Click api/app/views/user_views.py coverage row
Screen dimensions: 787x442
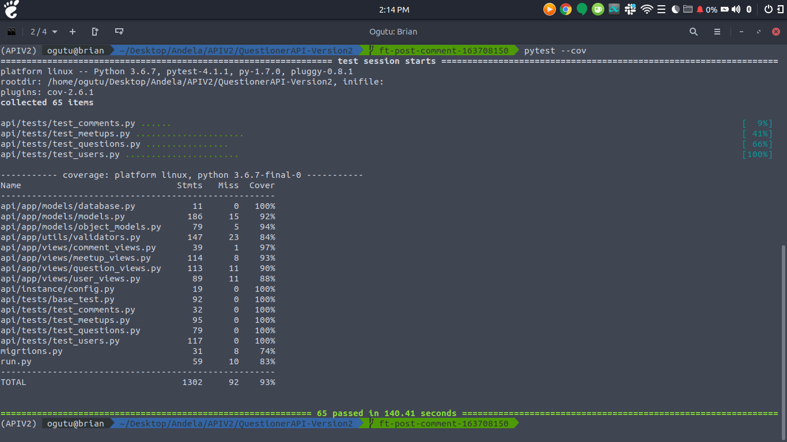138,279
